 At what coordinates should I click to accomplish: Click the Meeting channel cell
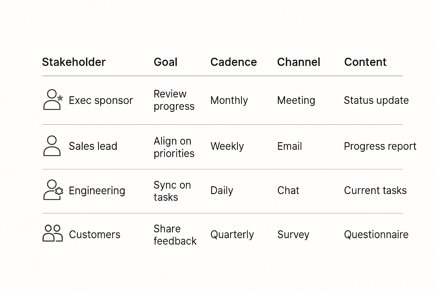click(x=296, y=100)
